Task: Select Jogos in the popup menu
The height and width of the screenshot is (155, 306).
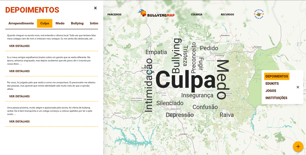Action: [271, 91]
